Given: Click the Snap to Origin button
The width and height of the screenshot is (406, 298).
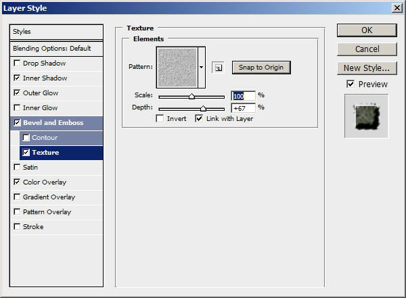Looking at the screenshot, I should pyautogui.click(x=261, y=68).
